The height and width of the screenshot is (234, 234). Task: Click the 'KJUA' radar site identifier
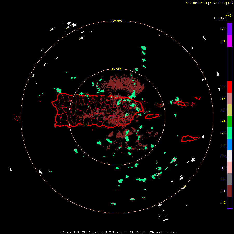pos(133,232)
